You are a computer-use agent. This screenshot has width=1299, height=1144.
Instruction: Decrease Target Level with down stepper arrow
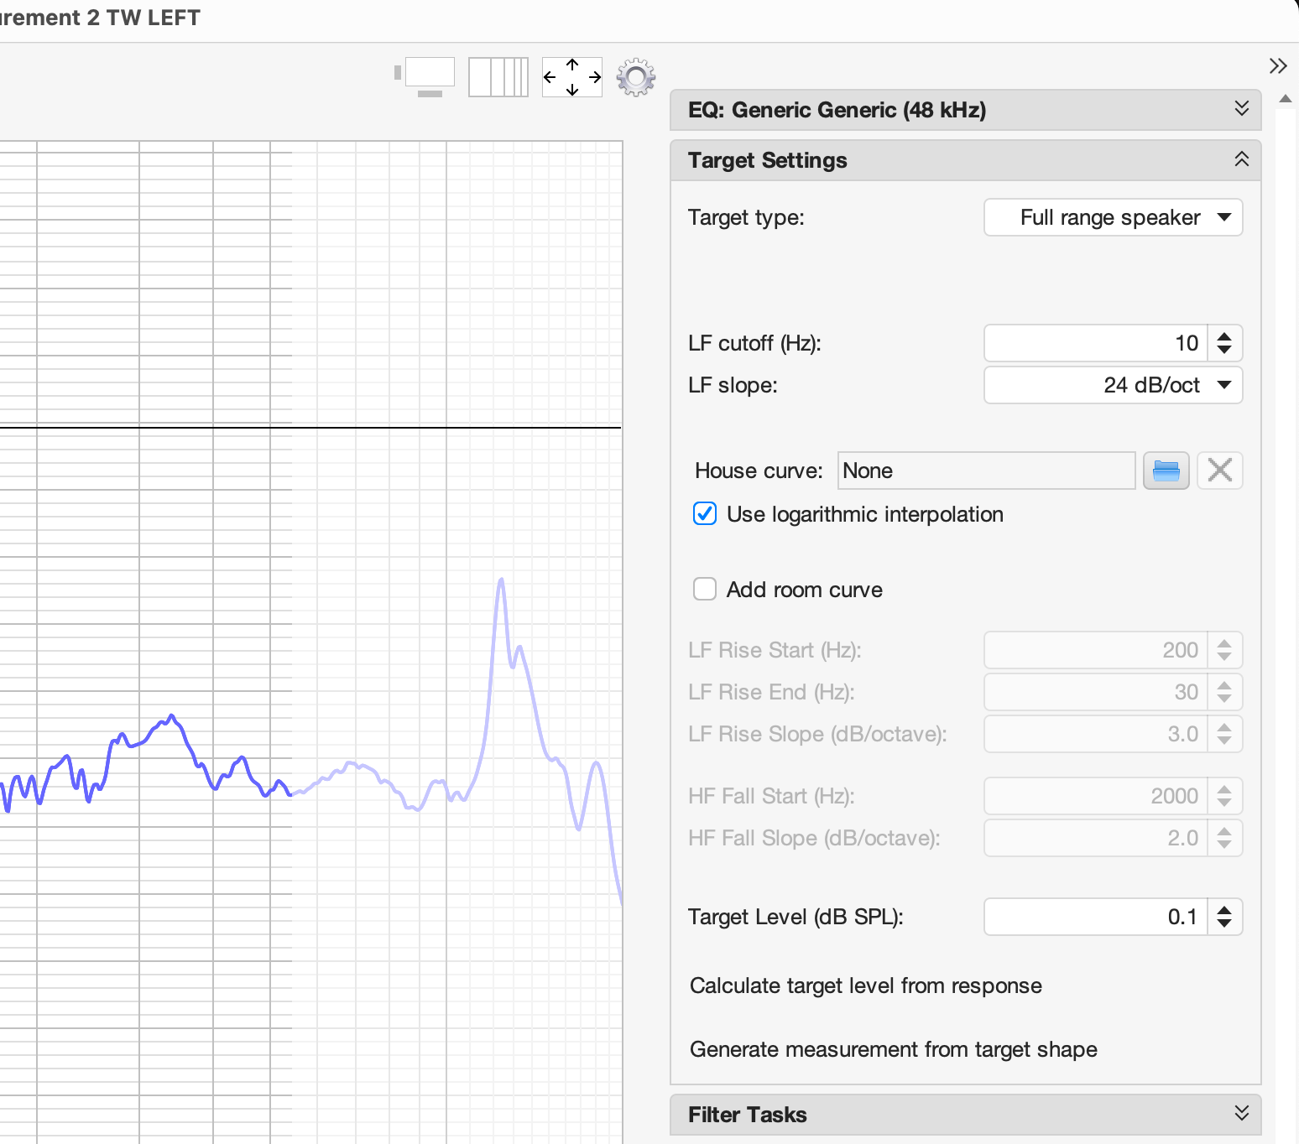tap(1224, 923)
